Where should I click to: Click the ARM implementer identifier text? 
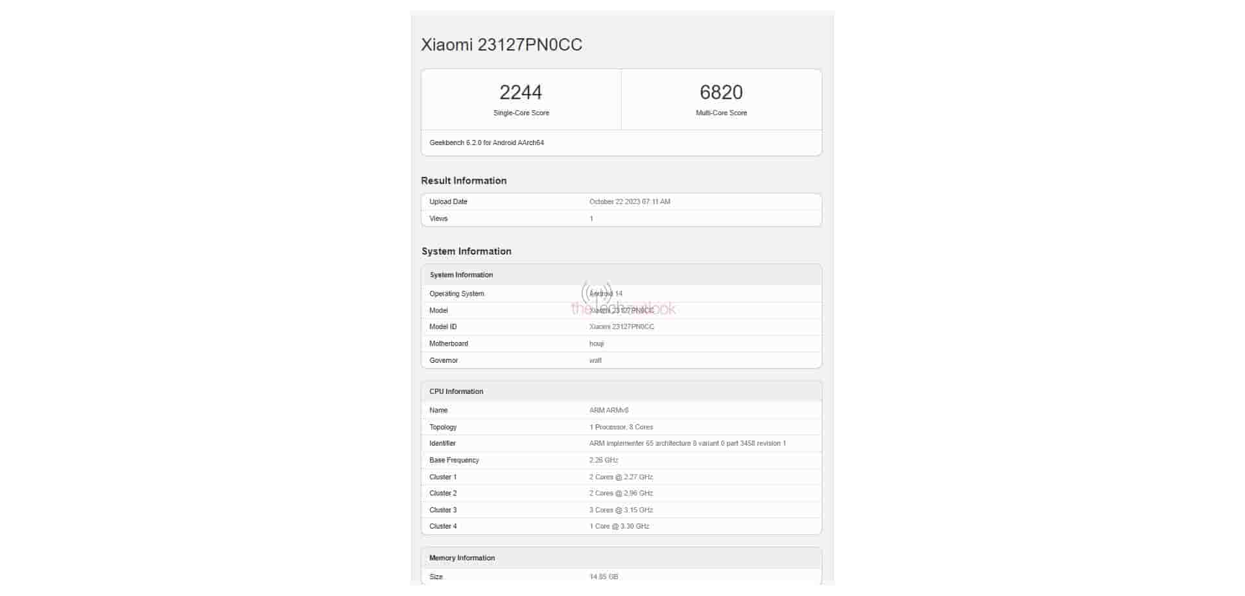(x=687, y=444)
